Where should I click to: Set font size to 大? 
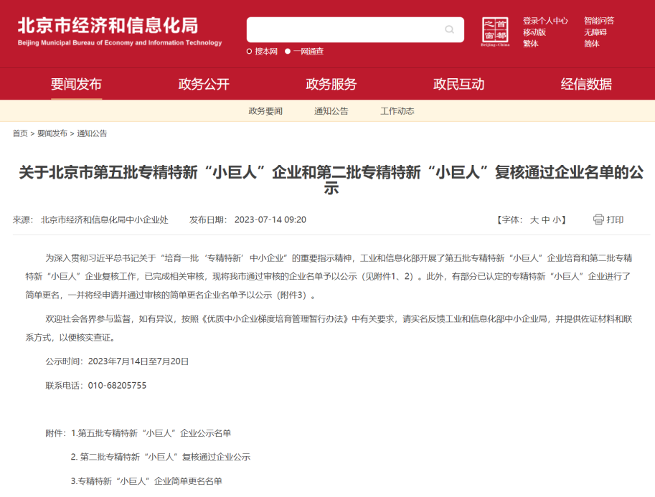[x=534, y=219]
